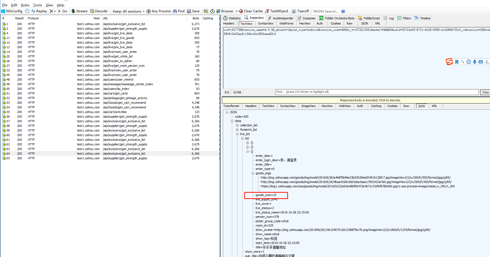
Task: Click the Replay toolbar button
Action: click(x=39, y=11)
